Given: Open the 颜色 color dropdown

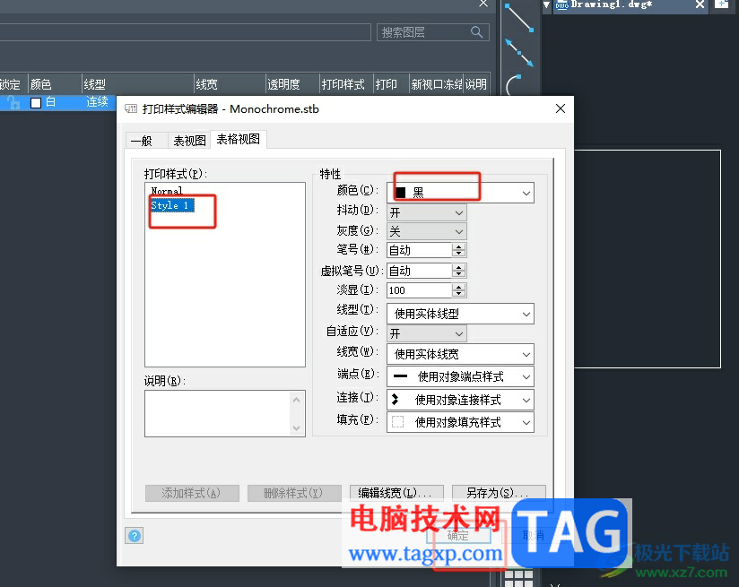Looking at the screenshot, I should coord(526,194).
